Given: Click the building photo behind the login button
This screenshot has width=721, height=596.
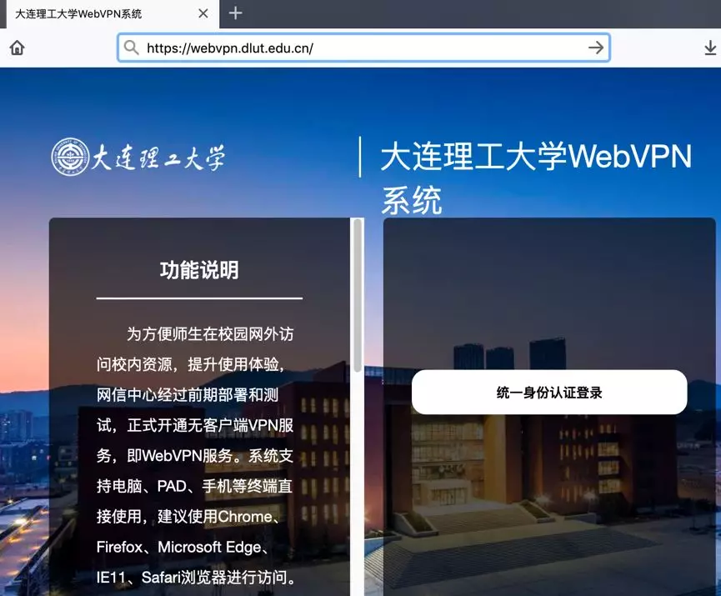Looking at the screenshot, I should coord(548,500).
